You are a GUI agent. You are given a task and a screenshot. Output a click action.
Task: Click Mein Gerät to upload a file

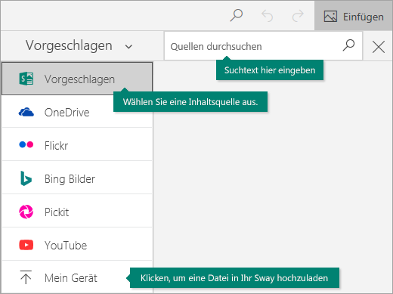(x=77, y=277)
